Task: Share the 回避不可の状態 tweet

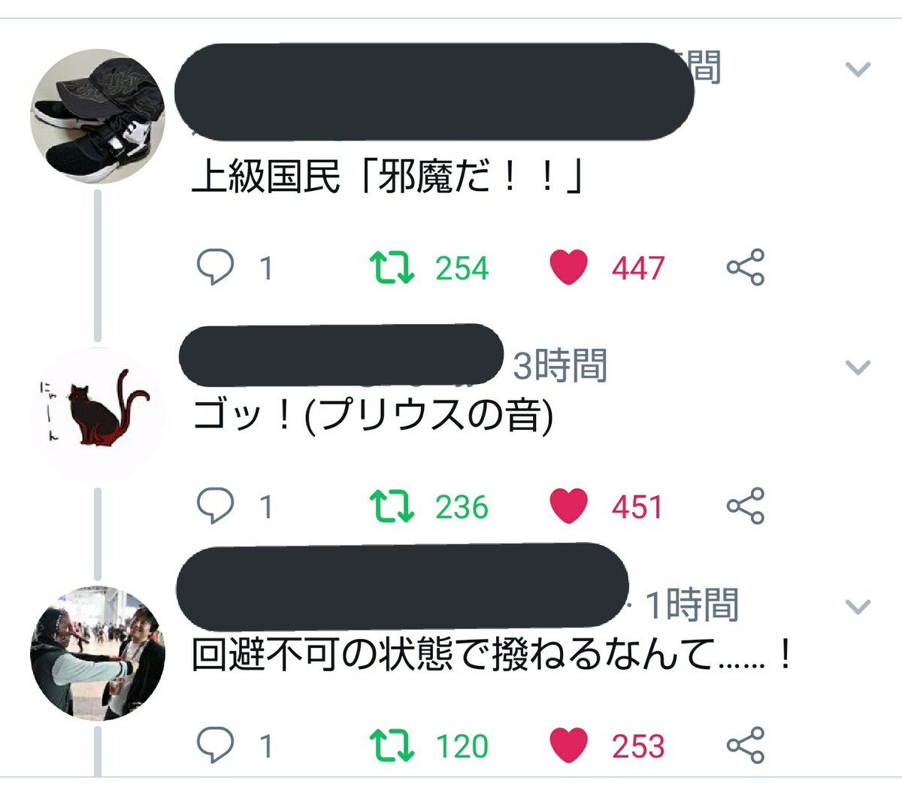Action: 746,745
